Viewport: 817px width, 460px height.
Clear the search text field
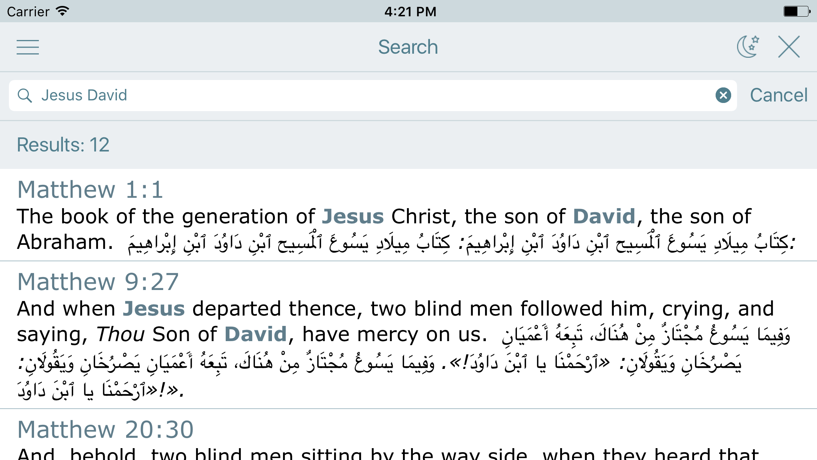[723, 96]
